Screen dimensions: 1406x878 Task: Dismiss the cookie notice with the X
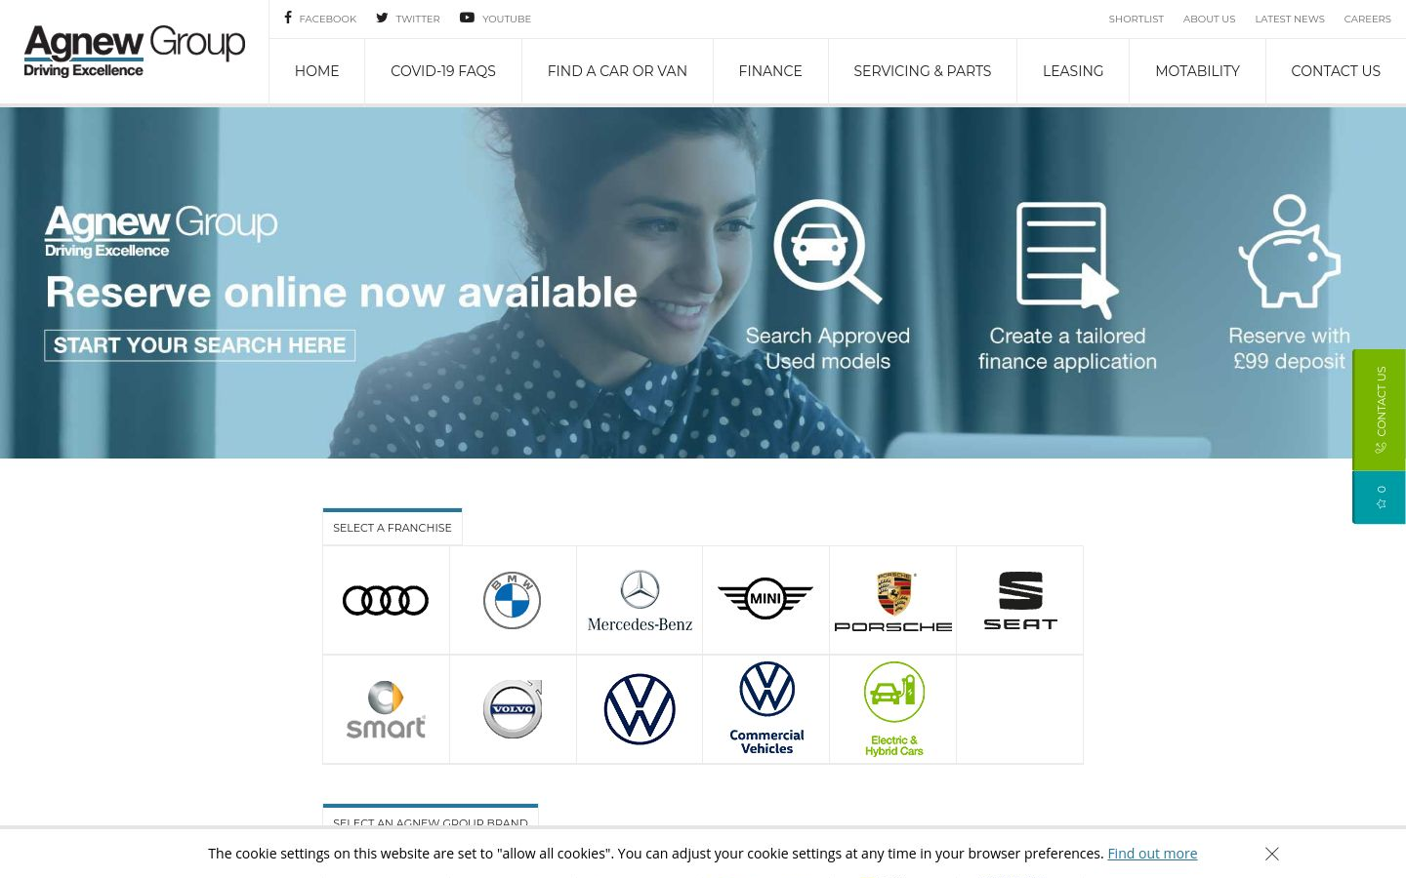(1271, 854)
